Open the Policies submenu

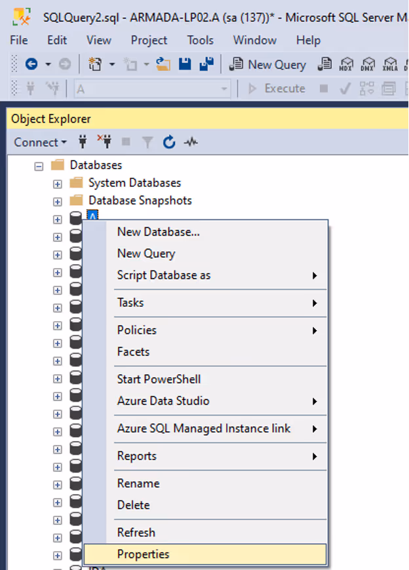pyautogui.click(x=205, y=330)
